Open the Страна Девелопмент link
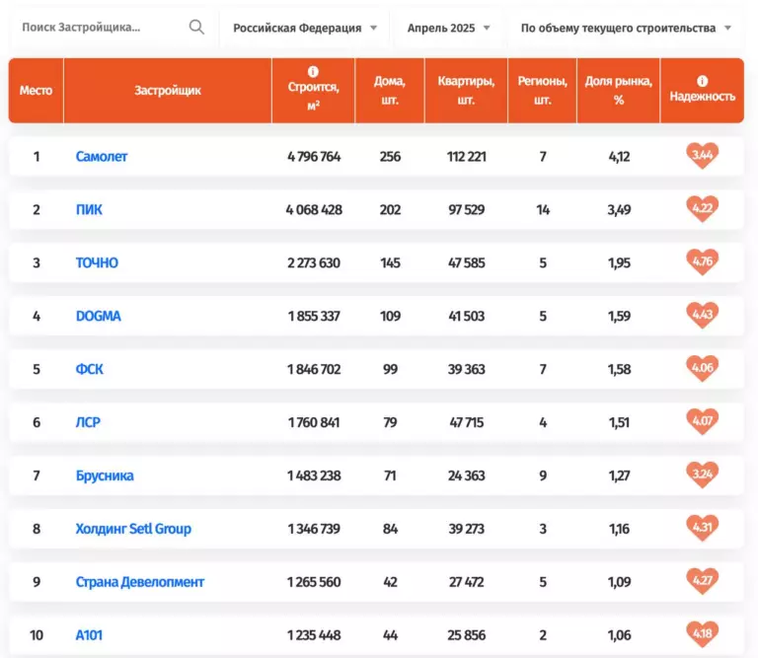 coord(140,582)
